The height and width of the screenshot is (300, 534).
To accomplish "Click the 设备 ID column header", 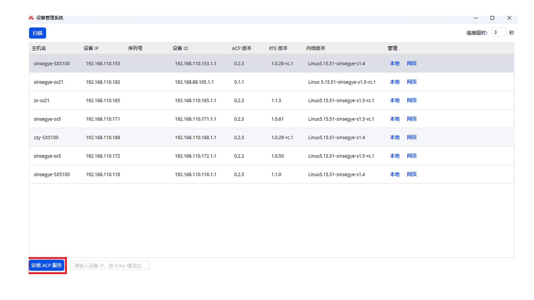I will click(180, 48).
